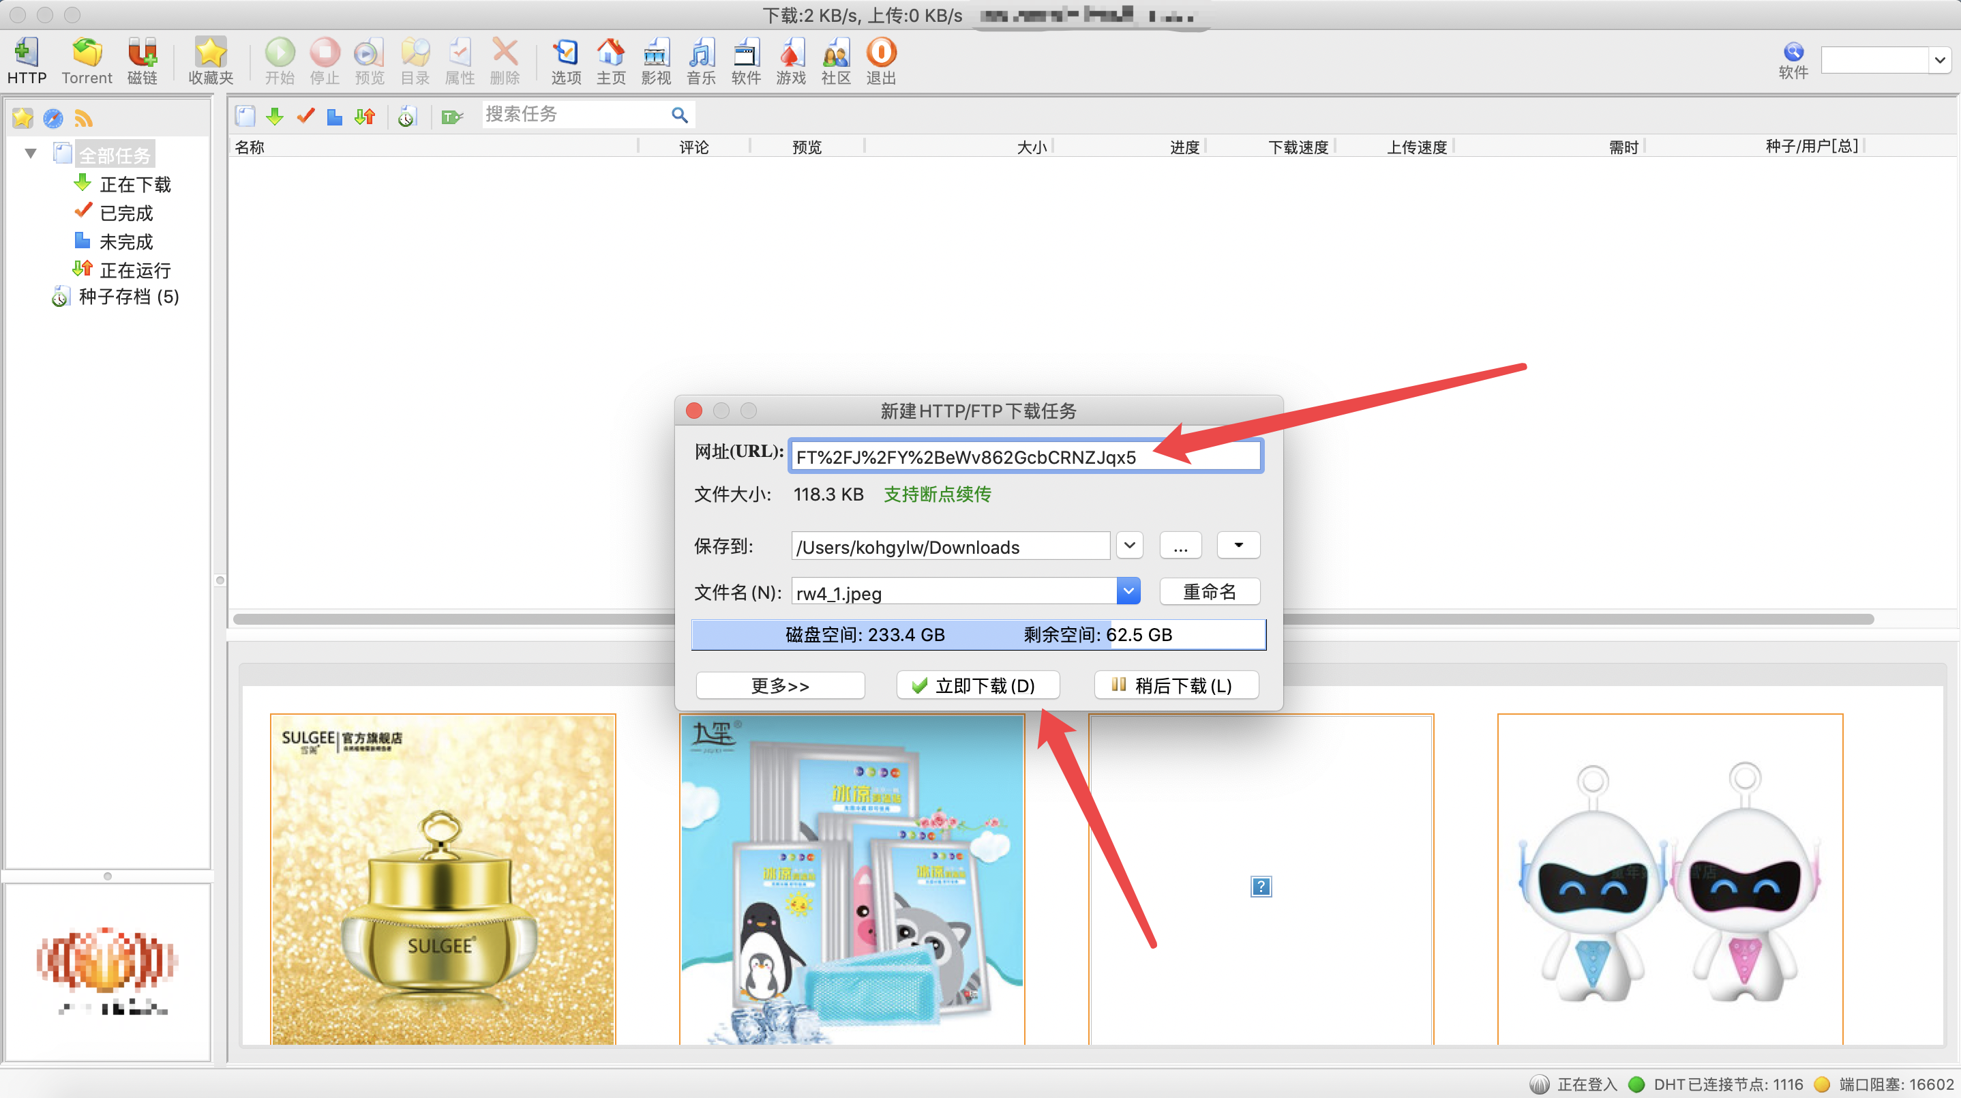The height and width of the screenshot is (1098, 1961).
Task: Click the music (音乐) toolbar icon
Action: tap(700, 53)
